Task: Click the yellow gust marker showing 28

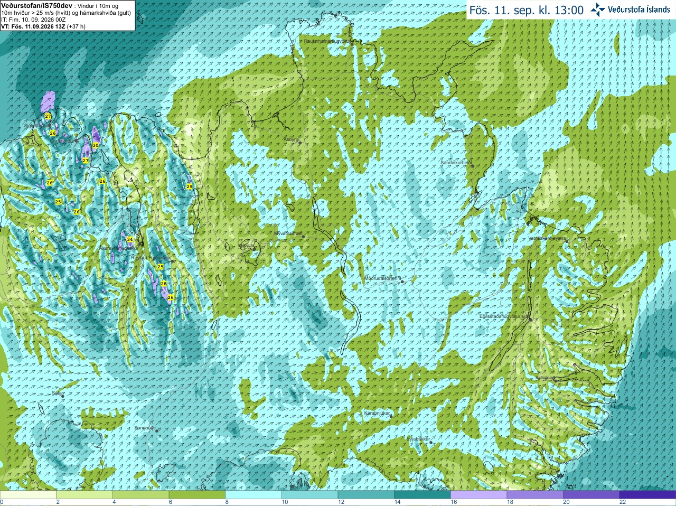Action: pyautogui.click(x=164, y=284)
